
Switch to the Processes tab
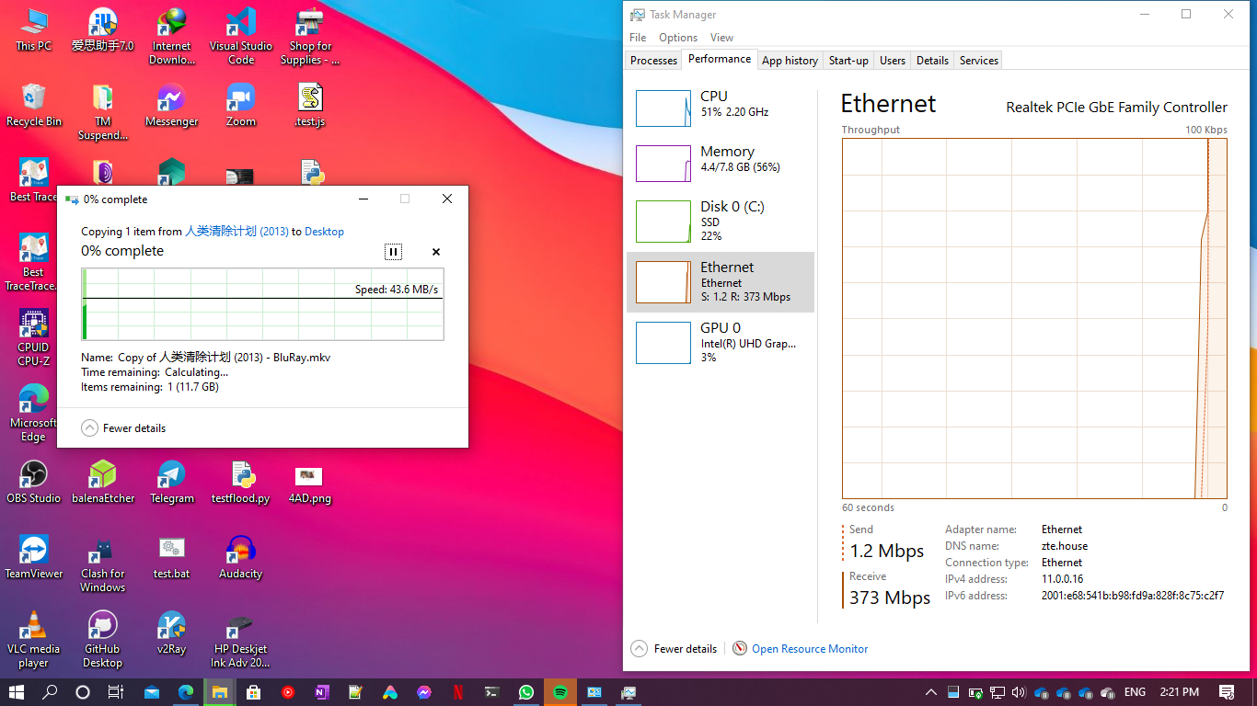click(x=652, y=60)
